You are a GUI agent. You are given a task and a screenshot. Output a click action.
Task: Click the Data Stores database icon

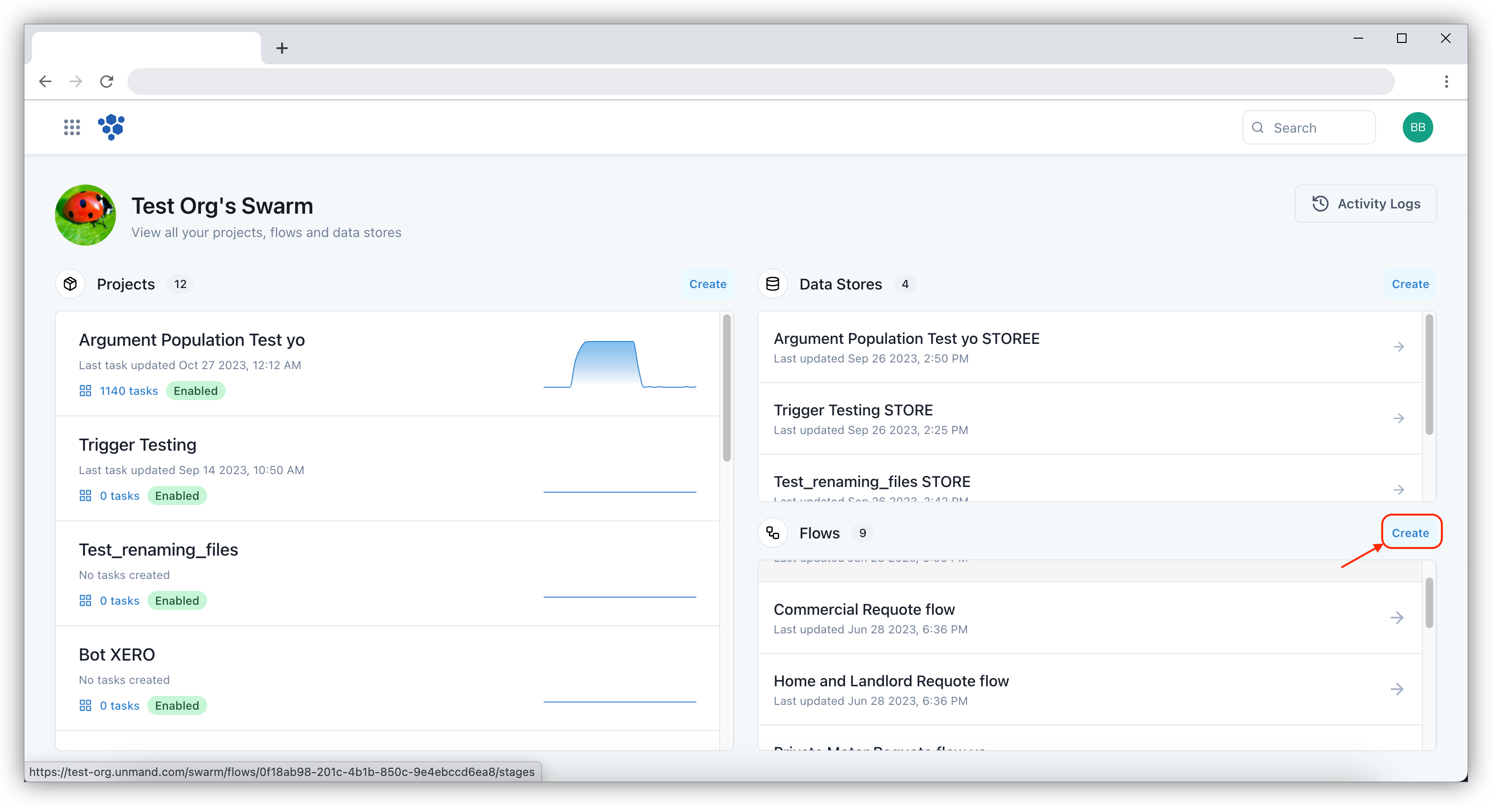point(772,284)
